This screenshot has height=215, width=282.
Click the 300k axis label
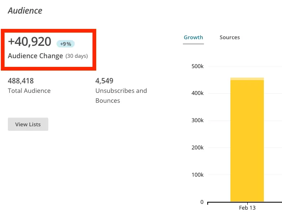pos(197,120)
